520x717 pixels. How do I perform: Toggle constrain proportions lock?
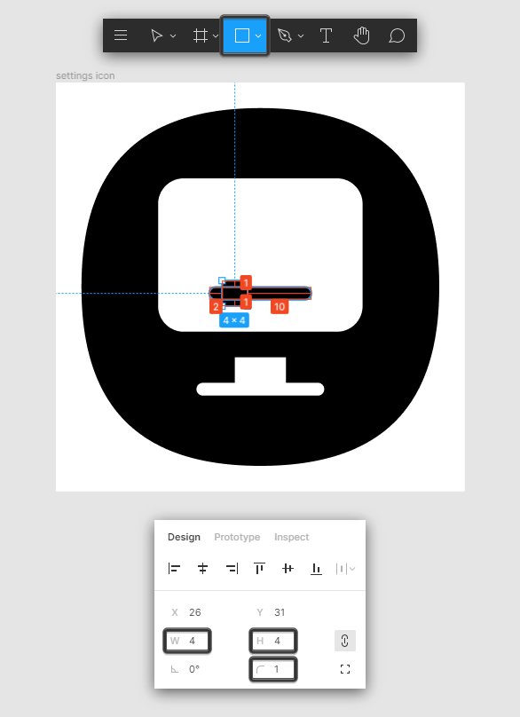345,641
